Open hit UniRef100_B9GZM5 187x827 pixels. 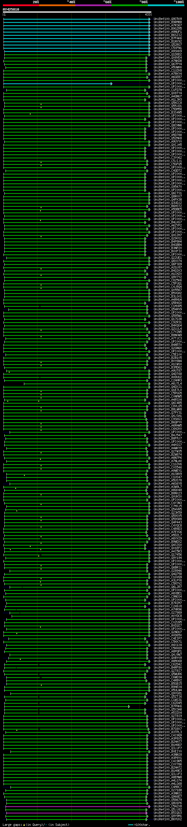coord(167,28)
